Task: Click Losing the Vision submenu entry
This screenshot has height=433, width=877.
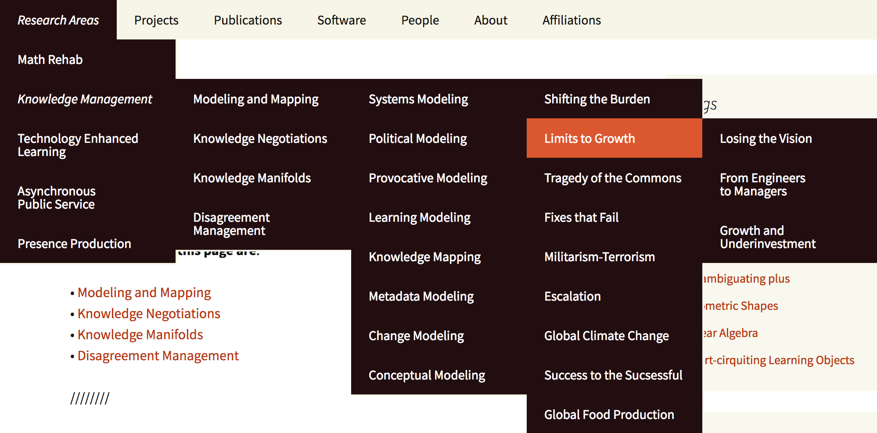Action: point(766,138)
